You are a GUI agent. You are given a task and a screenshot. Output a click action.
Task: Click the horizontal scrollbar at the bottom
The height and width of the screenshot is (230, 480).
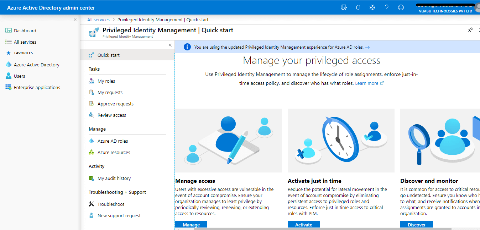tap(323, 229)
